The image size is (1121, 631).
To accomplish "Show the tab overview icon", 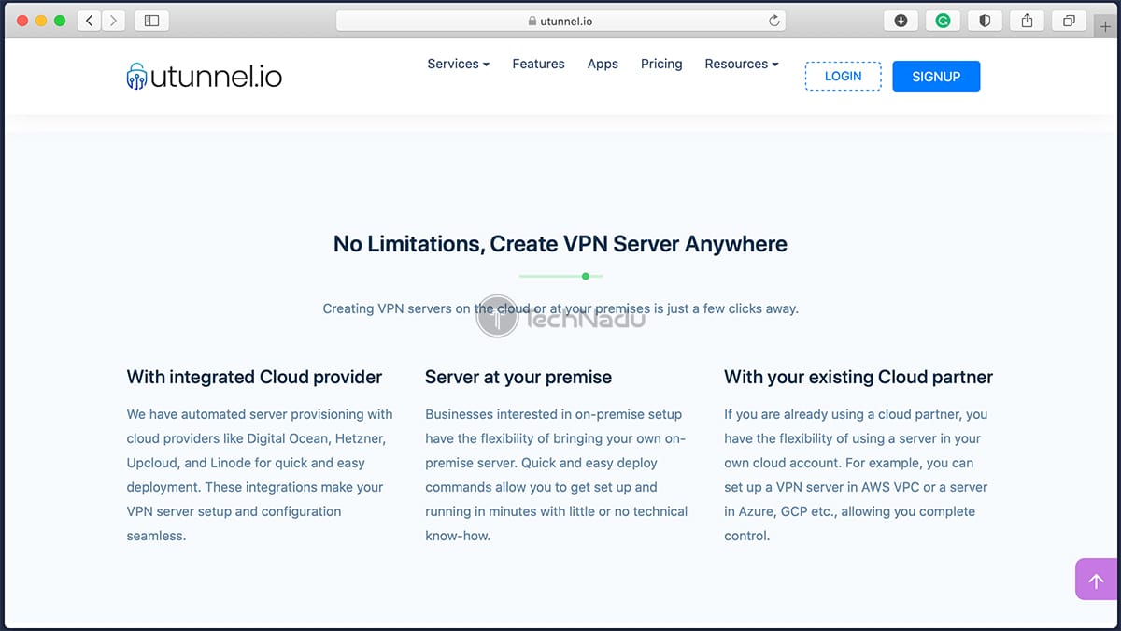I will pyautogui.click(x=1069, y=20).
